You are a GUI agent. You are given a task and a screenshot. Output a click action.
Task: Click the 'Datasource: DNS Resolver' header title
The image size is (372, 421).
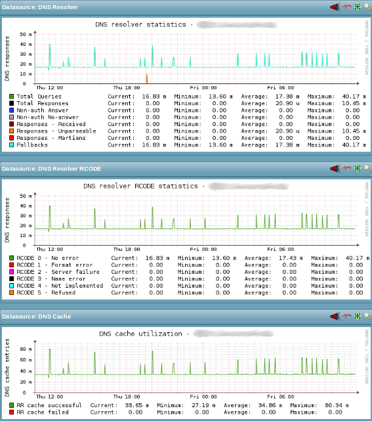[40, 7]
